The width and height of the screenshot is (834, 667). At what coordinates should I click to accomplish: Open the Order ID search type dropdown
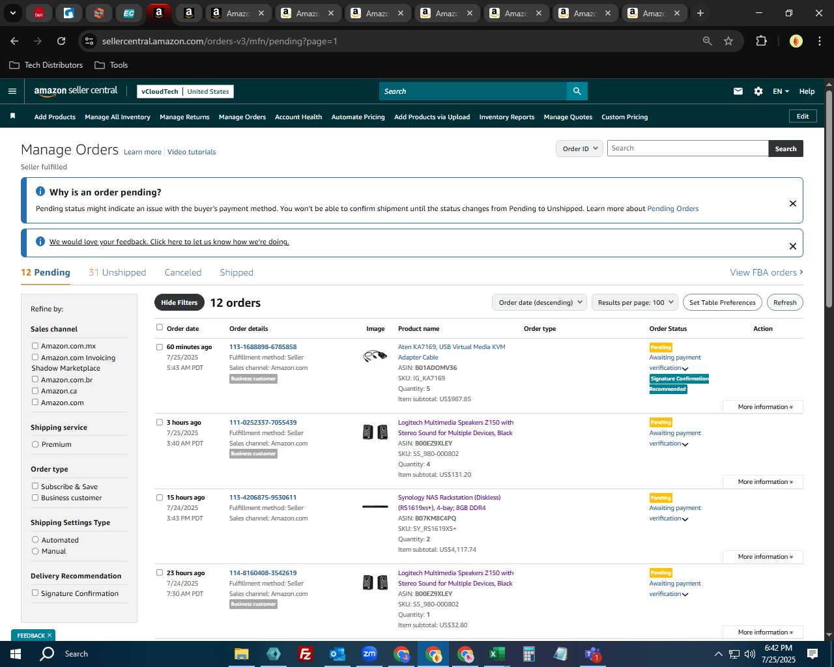point(579,149)
